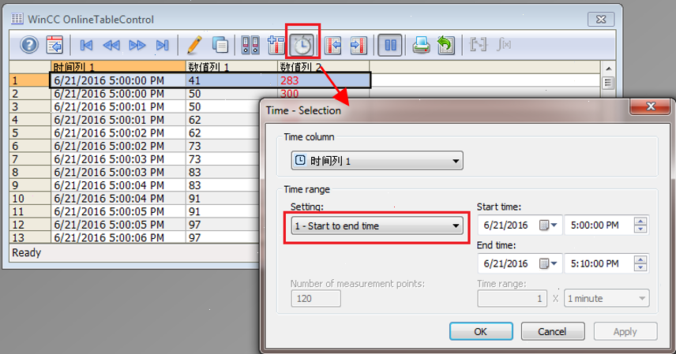Click value 97 in row 12

click(x=194, y=225)
